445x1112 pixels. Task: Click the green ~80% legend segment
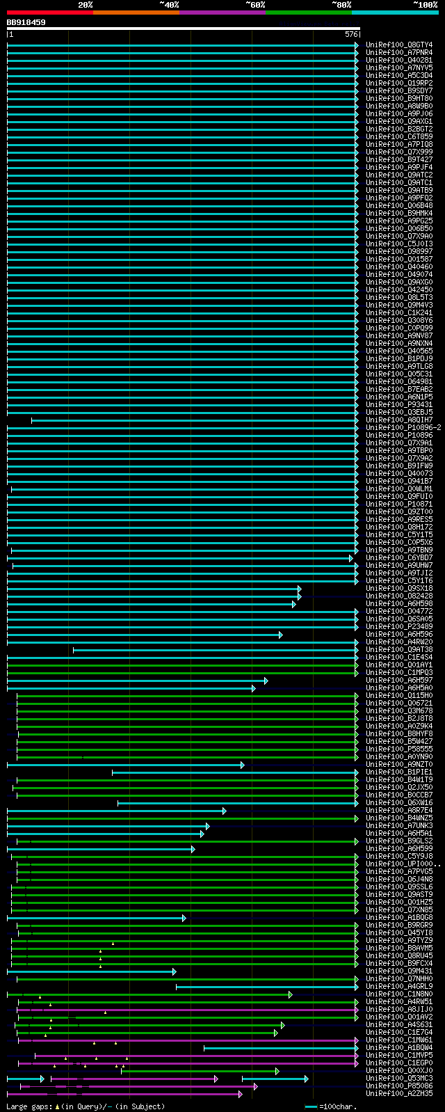[x=309, y=13]
